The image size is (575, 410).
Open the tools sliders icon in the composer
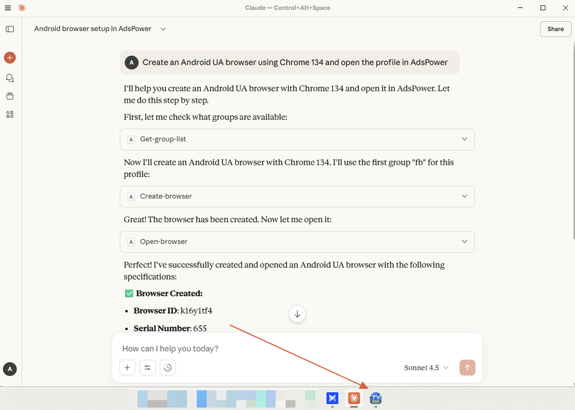147,368
